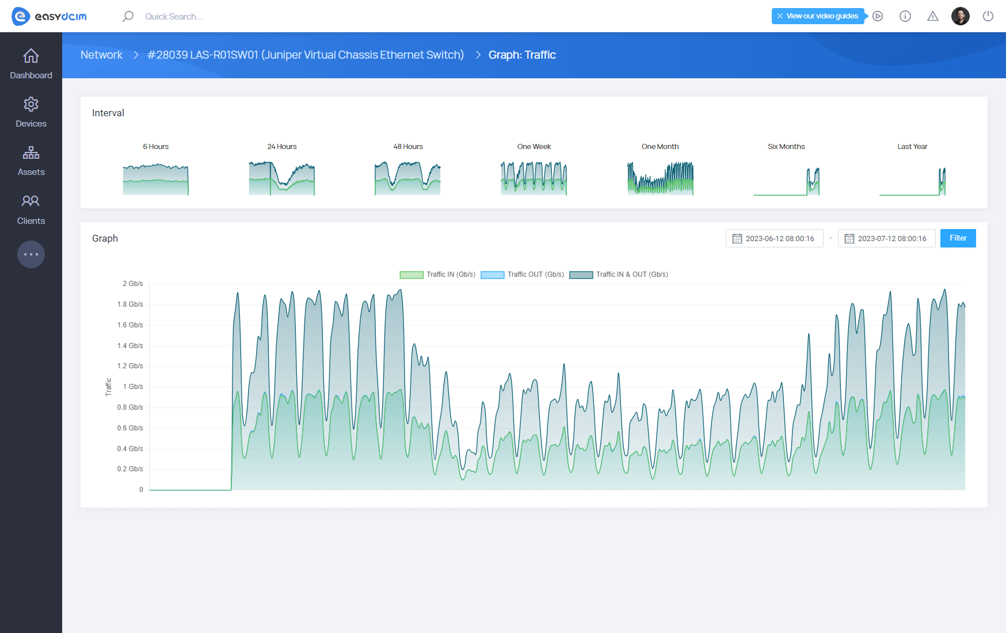Click the Traffic vertical axis title
Screen dimensions: 1006x633
(x=109, y=387)
